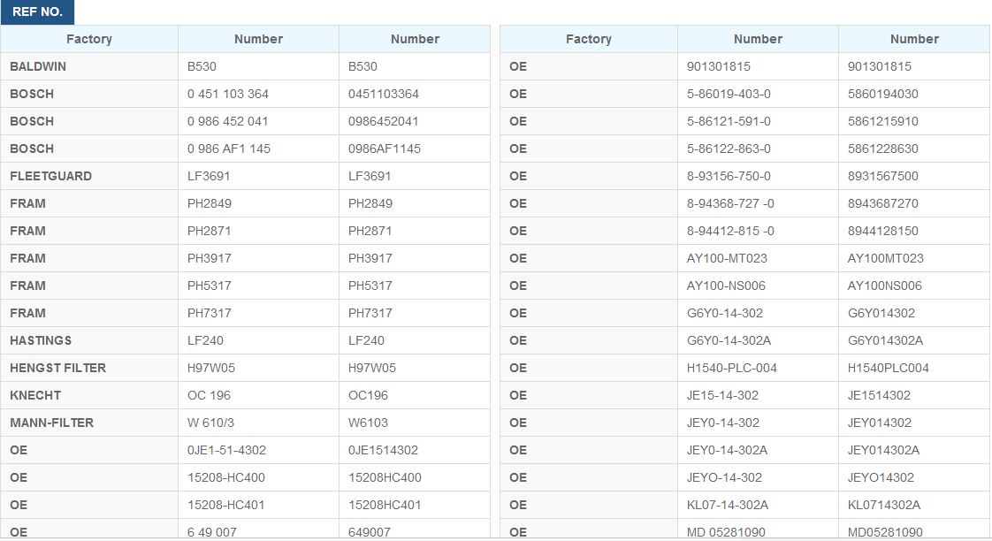Screen dimensions: 992x541
Task: Click number 5-86019-403-0
Action: point(729,94)
